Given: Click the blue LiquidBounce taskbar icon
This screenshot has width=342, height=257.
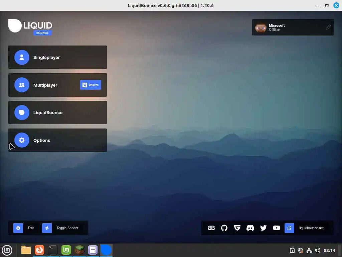Looking at the screenshot, I should tap(106, 250).
